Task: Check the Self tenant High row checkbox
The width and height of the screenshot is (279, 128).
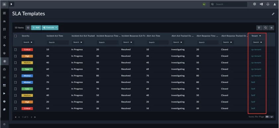Action: (x=16, y=102)
